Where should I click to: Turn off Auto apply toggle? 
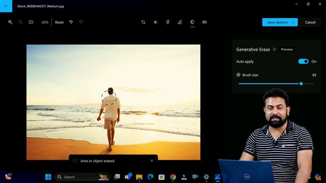(304, 62)
